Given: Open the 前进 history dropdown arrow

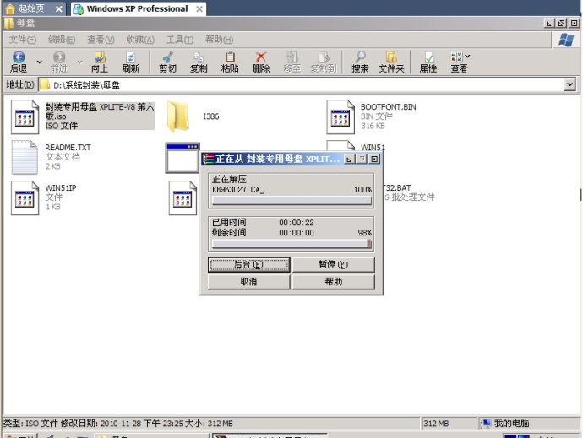Looking at the screenshot, I should pyautogui.click(x=79, y=62).
